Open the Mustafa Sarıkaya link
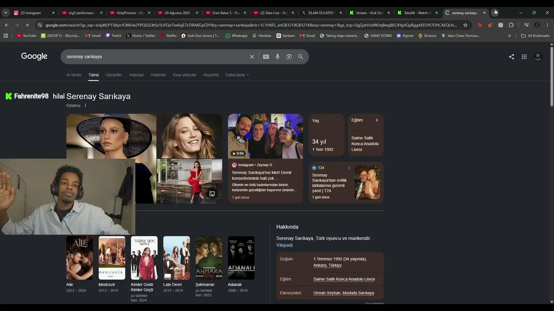This screenshot has height=311, width=554. click(358, 293)
